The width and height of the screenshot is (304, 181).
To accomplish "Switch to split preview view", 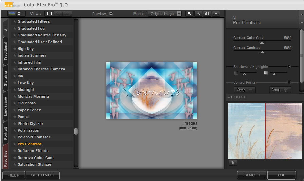I will 58,14.
